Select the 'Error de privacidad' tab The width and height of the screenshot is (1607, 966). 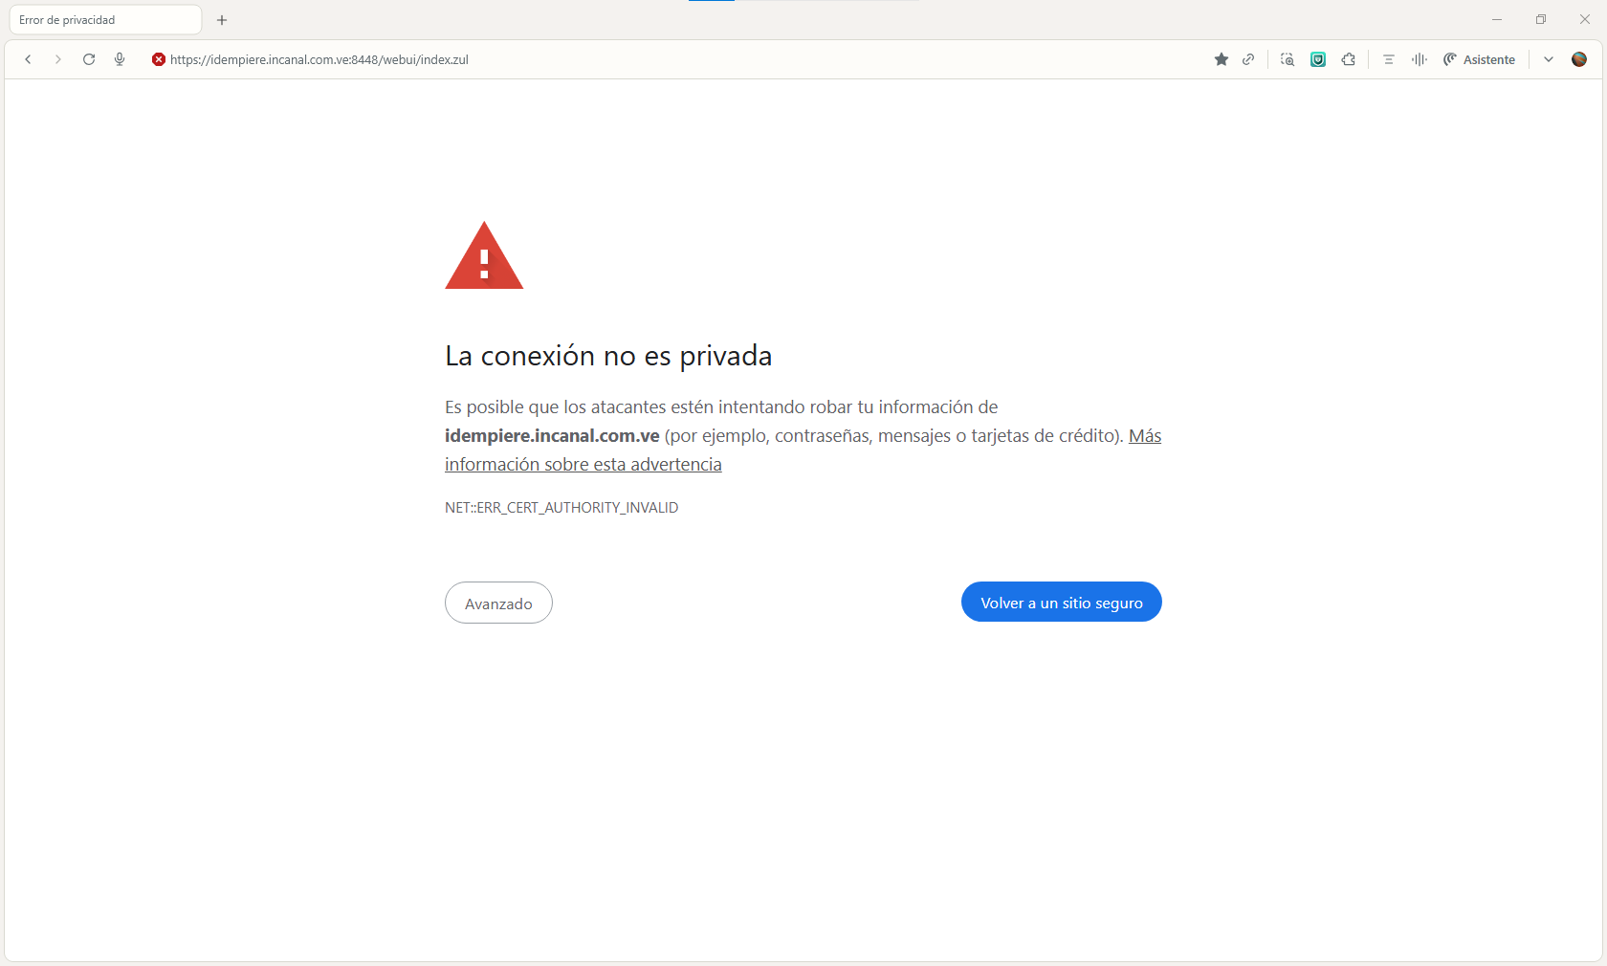coord(103,20)
